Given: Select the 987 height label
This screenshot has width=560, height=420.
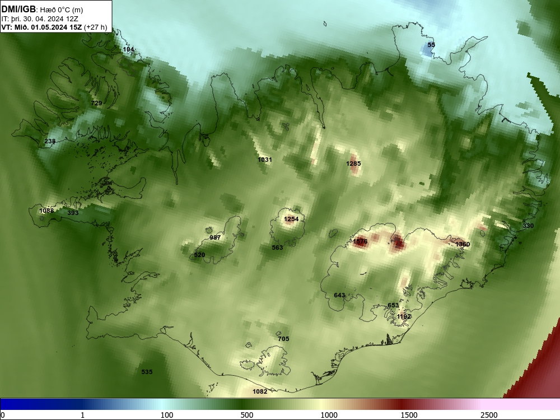Looking at the screenshot, I should pos(215,237).
